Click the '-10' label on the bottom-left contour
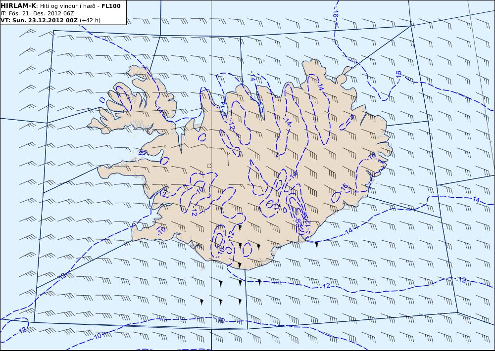495x351 pixels. click(97, 336)
